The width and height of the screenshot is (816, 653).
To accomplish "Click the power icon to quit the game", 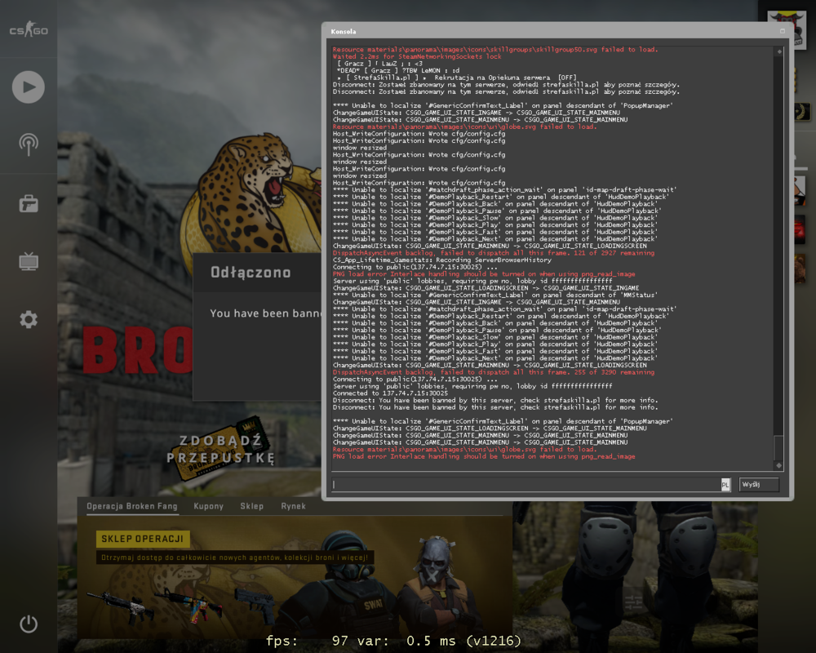I will click(x=29, y=624).
